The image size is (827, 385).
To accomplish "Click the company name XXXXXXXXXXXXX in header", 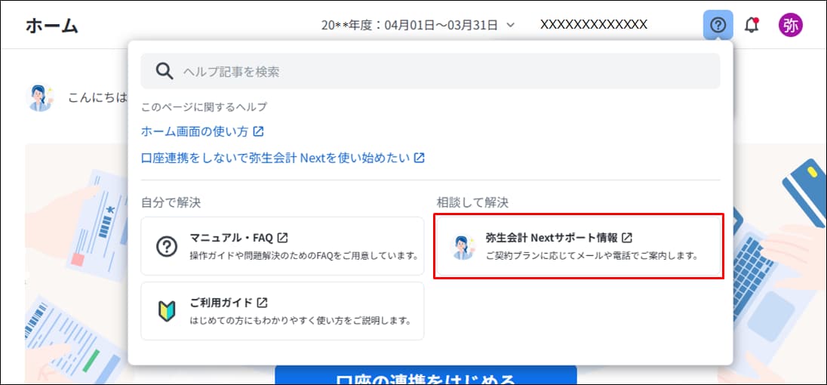I will [x=593, y=24].
